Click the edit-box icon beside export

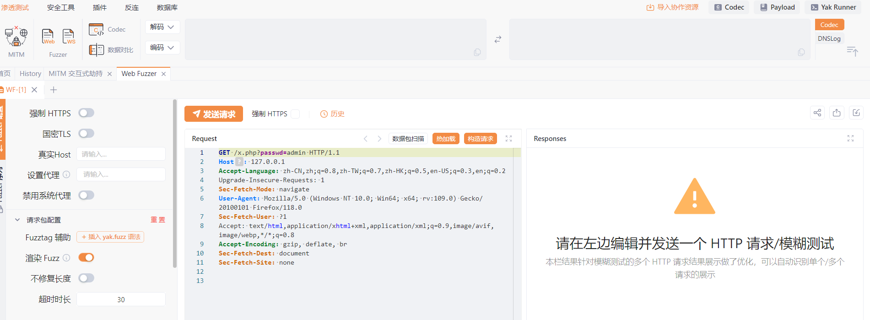point(856,113)
